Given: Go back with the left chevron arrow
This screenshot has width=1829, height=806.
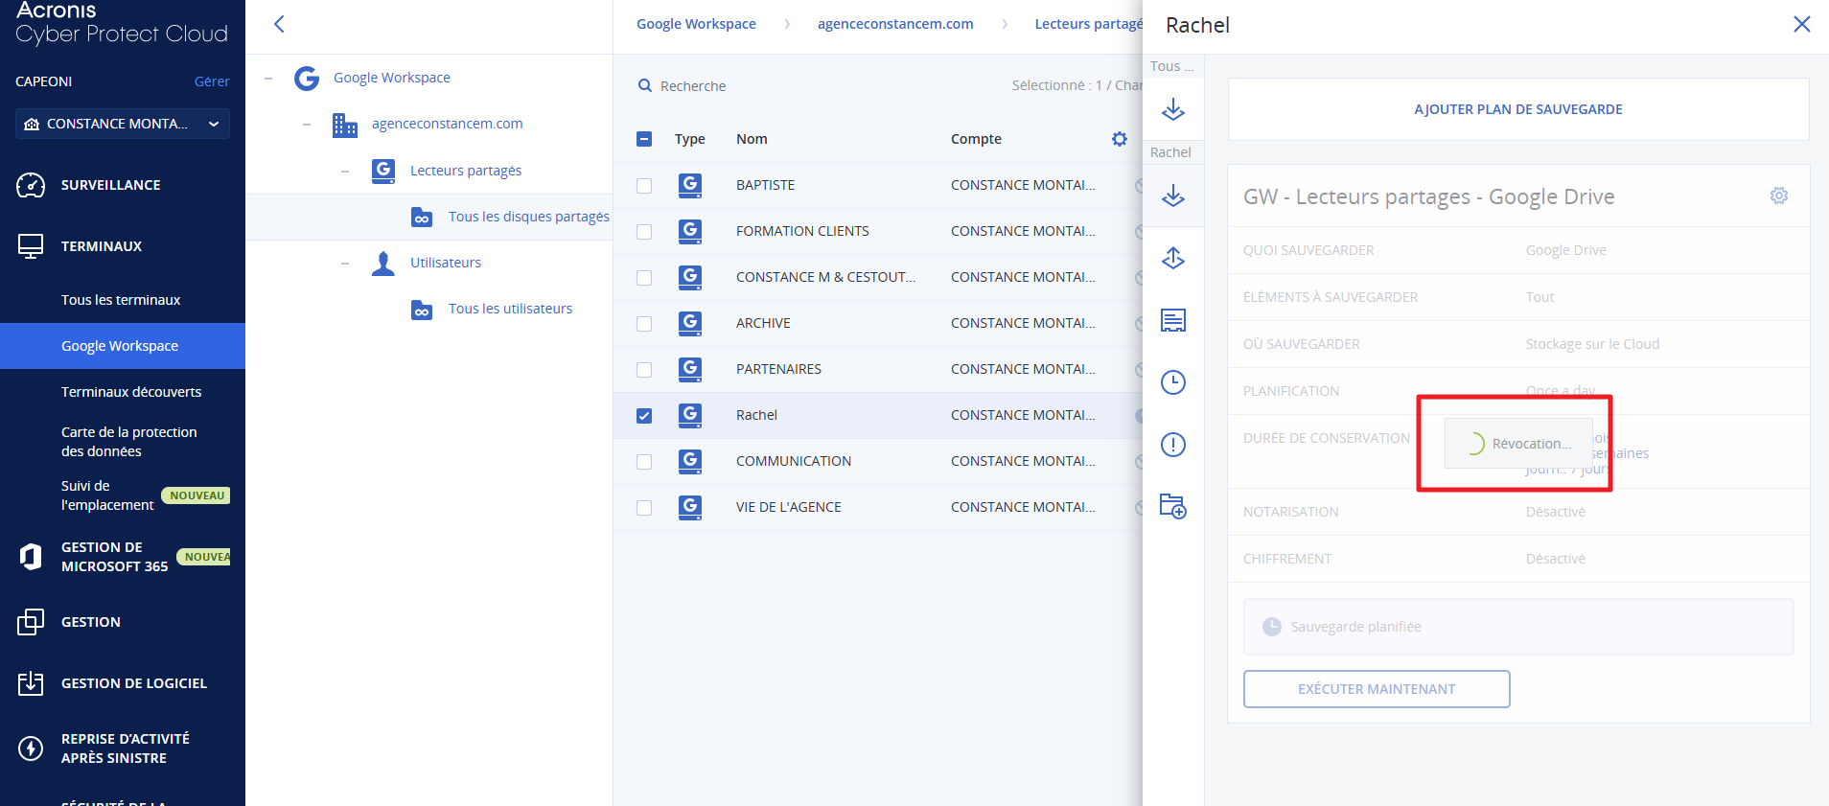Looking at the screenshot, I should [x=279, y=24].
